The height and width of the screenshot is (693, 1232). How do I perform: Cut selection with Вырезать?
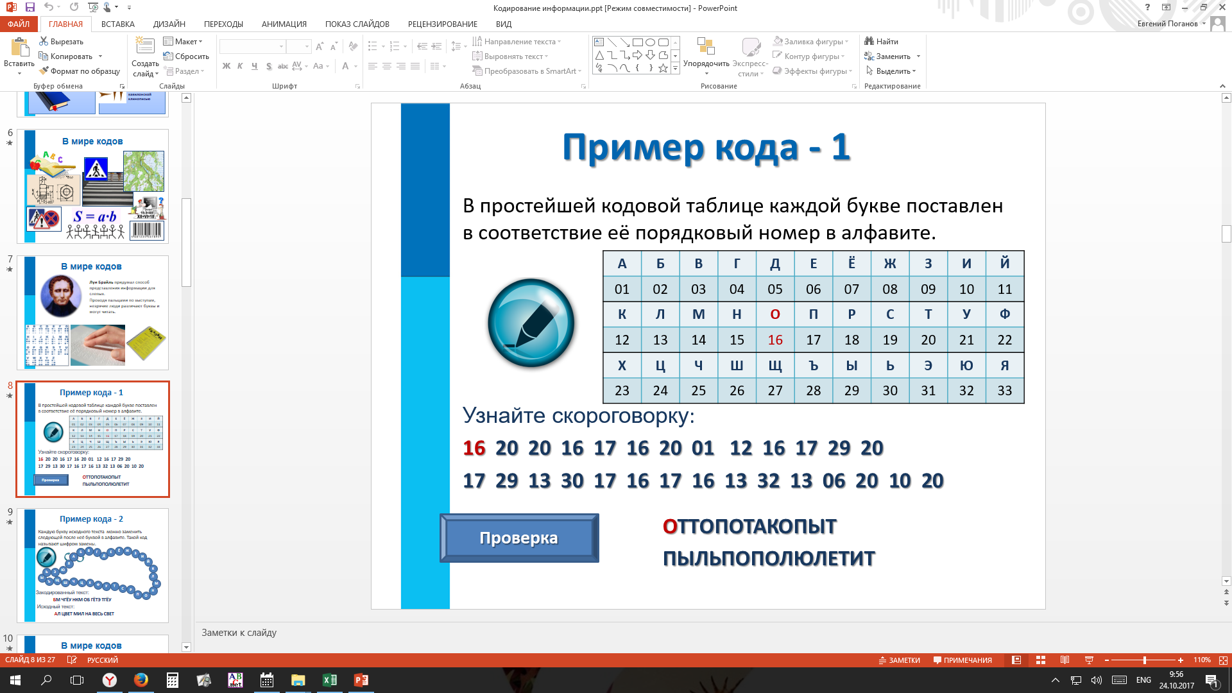coord(61,42)
